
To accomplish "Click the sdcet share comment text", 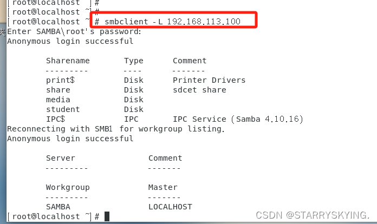I will 199,90.
